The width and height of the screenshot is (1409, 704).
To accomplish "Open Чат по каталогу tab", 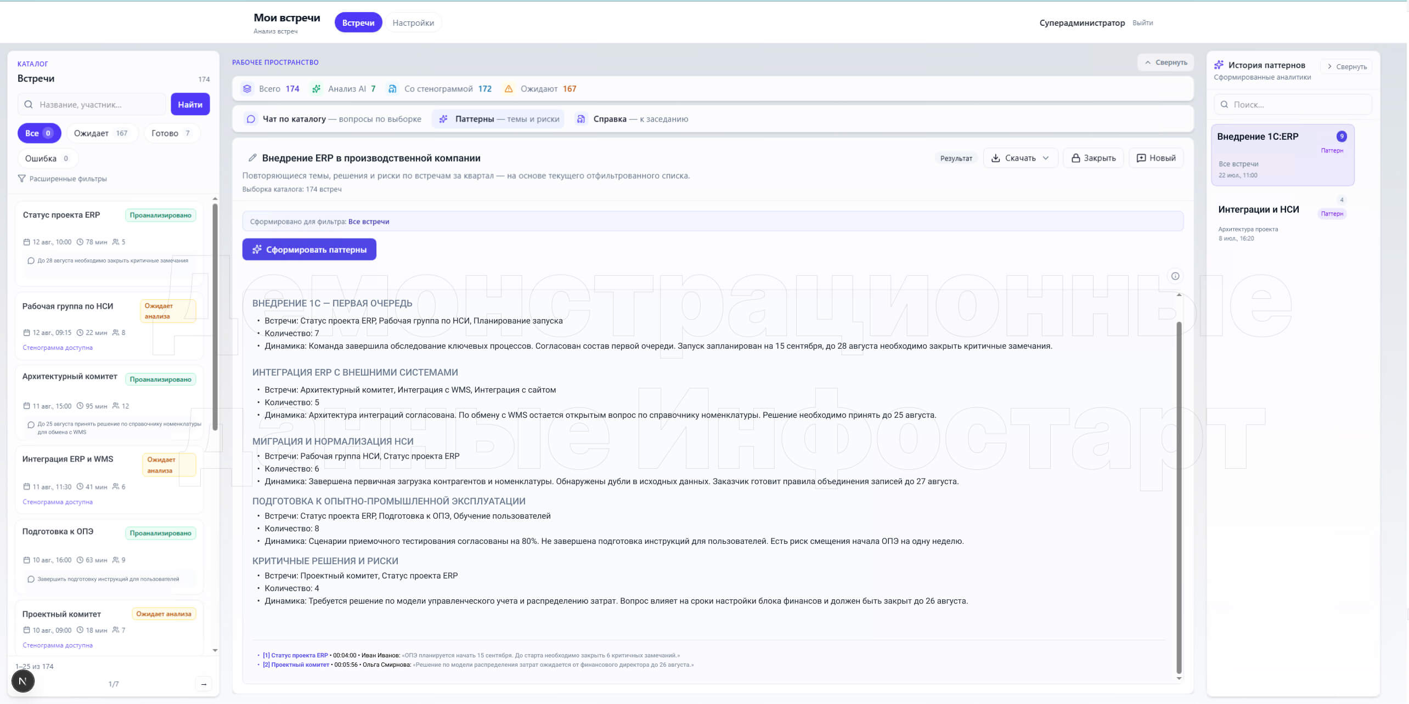I will click(x=334, y=119).
